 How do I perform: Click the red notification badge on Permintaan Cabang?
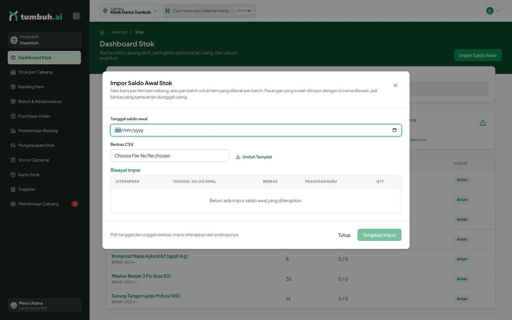[x=75, y=204]
